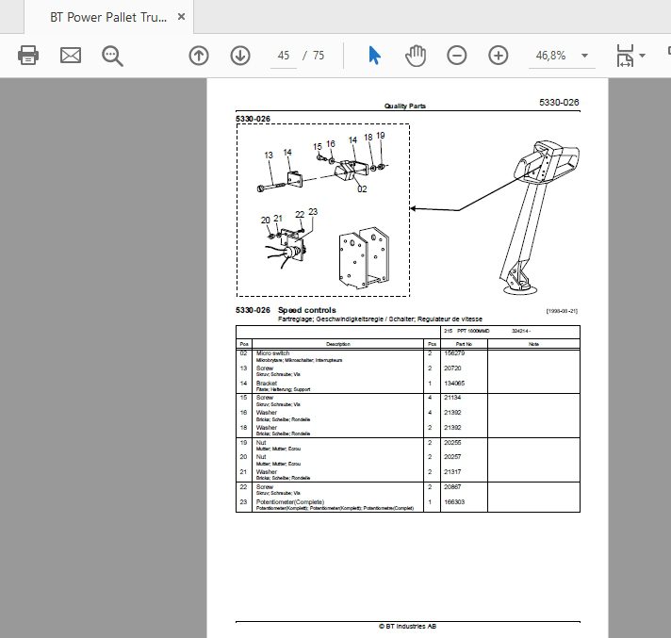671x638 pixels.
Task: Close the BT Power Pallet Tru... tab
Action: point(182,17)
